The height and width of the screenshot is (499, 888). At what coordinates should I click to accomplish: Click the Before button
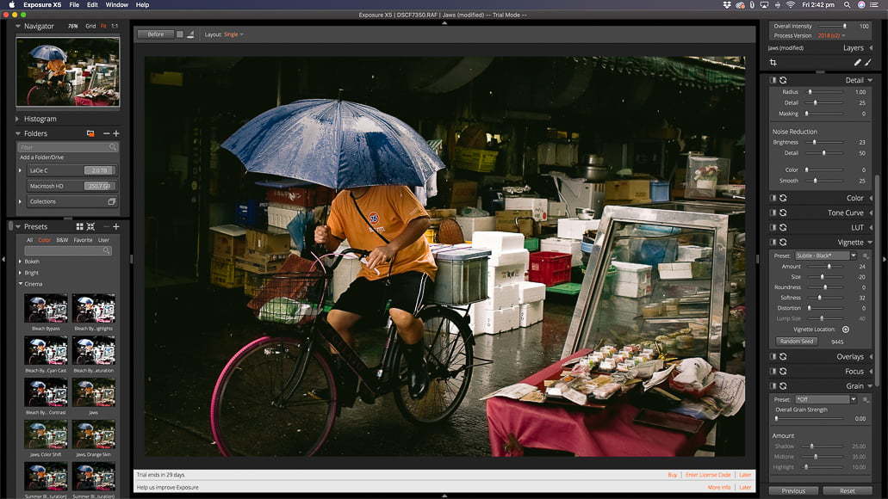click(156, 34)
